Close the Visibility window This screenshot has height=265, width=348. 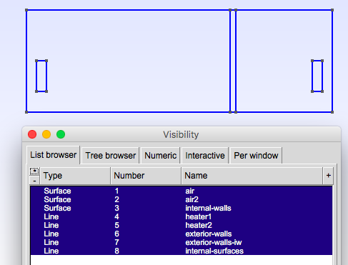[x=32, y=134]
